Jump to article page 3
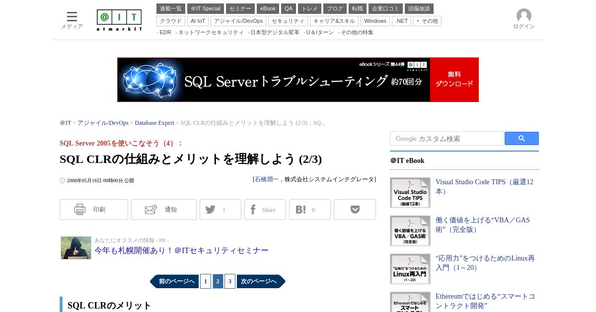Image resolution: width=596 pixels, height=312 pixels. 230,281
